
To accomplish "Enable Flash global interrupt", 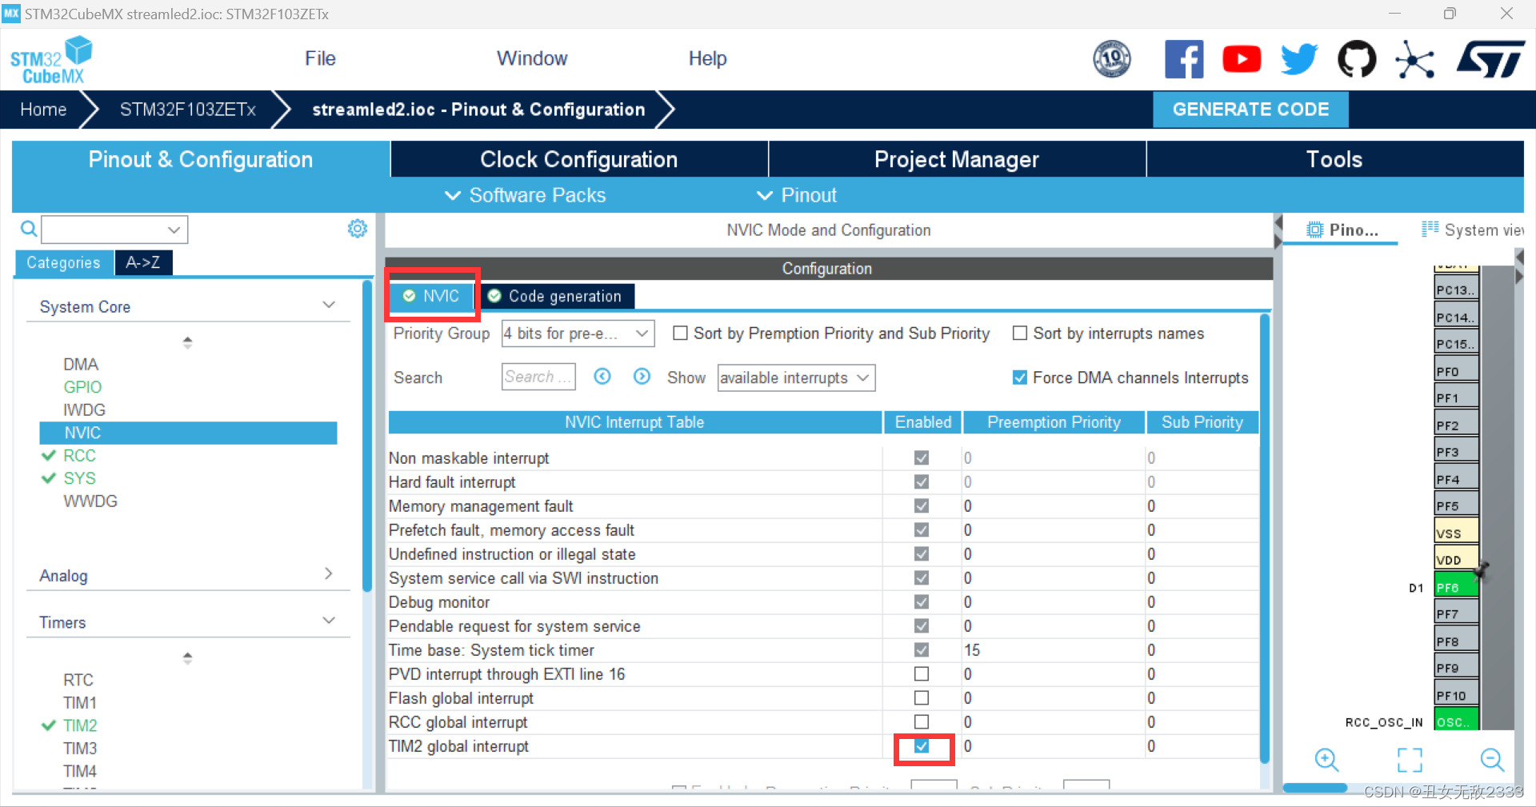I will click(922, 698).
